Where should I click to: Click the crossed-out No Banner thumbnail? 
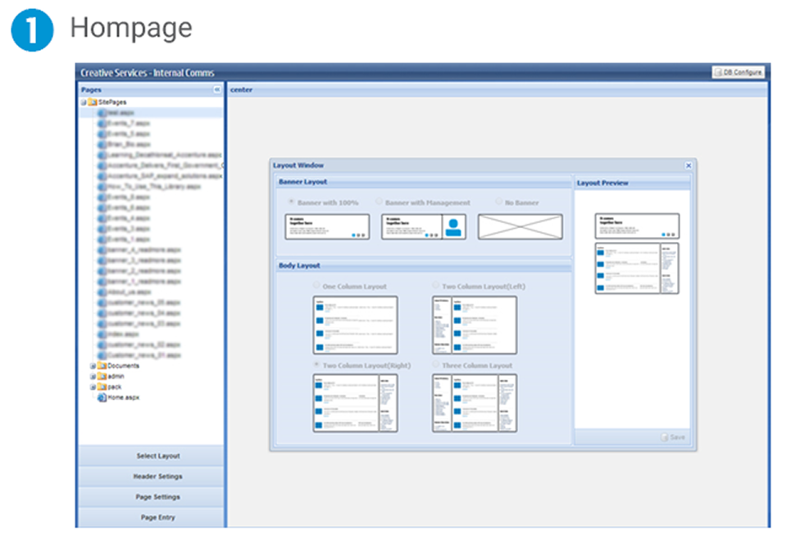(521, 226)
